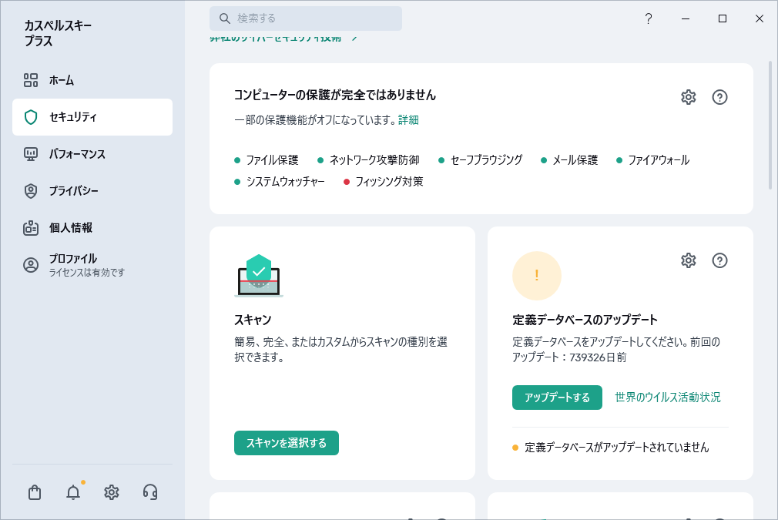Viewport: 778px width, 520px height.
Task: Open application settings via the gear icon
Action: [111, 492]
